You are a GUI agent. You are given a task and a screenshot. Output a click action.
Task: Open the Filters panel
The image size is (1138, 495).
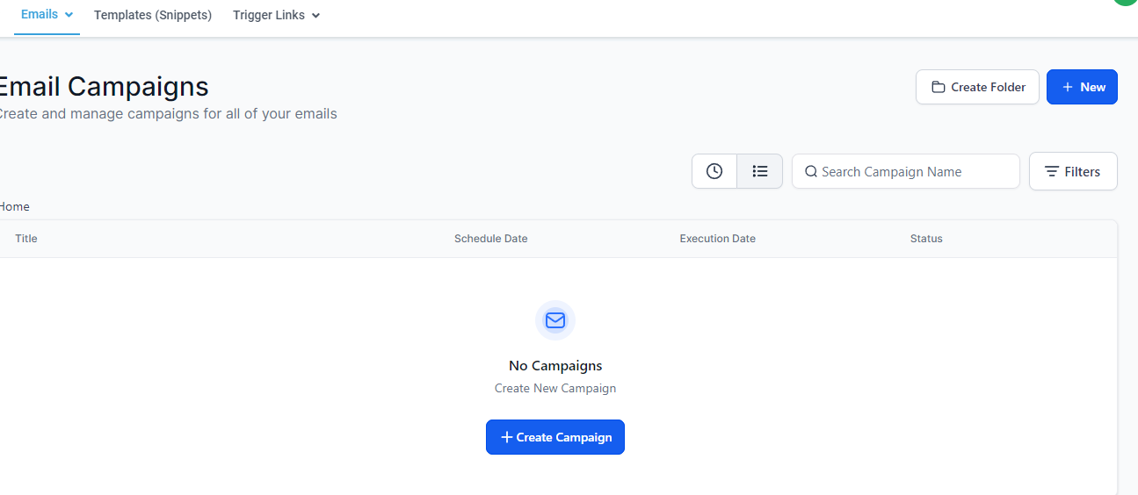(x=1073, y=171)
